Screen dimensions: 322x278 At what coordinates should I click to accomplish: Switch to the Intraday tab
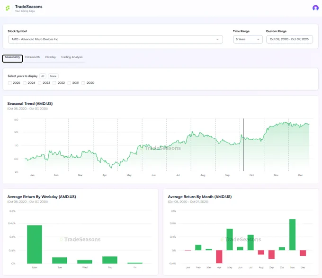50,57
